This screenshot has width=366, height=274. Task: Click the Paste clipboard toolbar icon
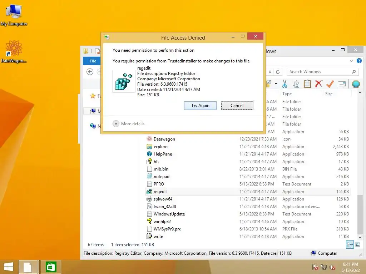[x=307, y=84]
